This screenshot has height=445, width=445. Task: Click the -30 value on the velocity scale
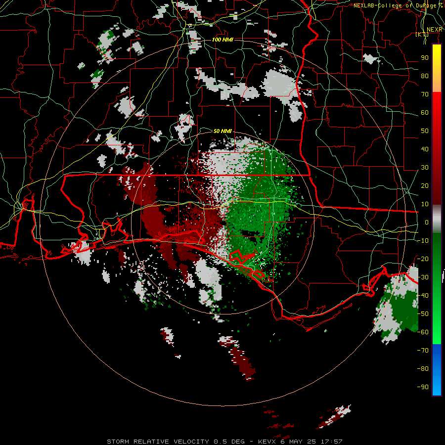coord(423,277)
